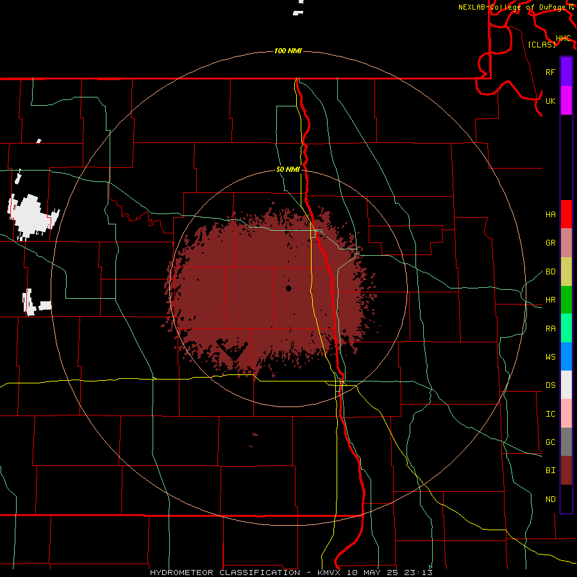Click the GR legend label

click(x=550, y=243)
